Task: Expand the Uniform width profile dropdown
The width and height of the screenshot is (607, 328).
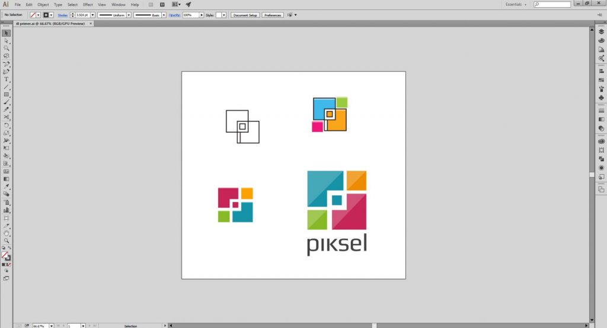Action: (x=129, y=15)
